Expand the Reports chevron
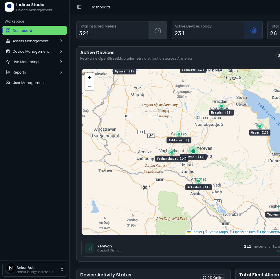280x279 pixels. click(61, 72)
